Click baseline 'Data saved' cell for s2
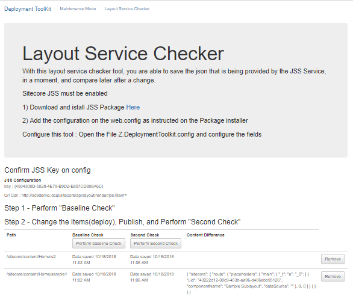The height and width of the screenshot is (299, 353). (x=94, y=259)
